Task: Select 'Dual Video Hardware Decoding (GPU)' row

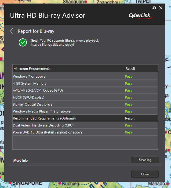Action: tap(85, 125)
